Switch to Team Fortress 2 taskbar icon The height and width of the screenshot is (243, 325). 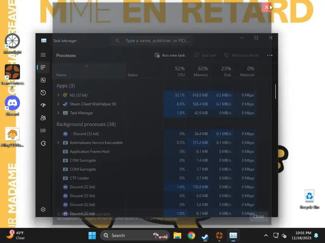click(219, 235)
